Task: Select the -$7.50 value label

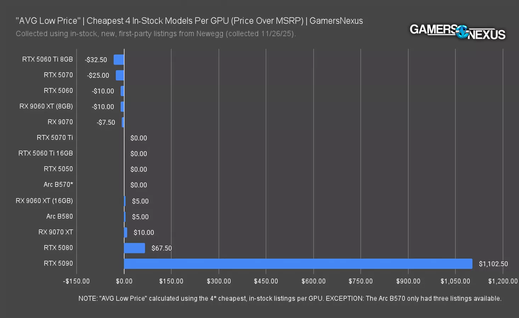Action: coord(106,122)
